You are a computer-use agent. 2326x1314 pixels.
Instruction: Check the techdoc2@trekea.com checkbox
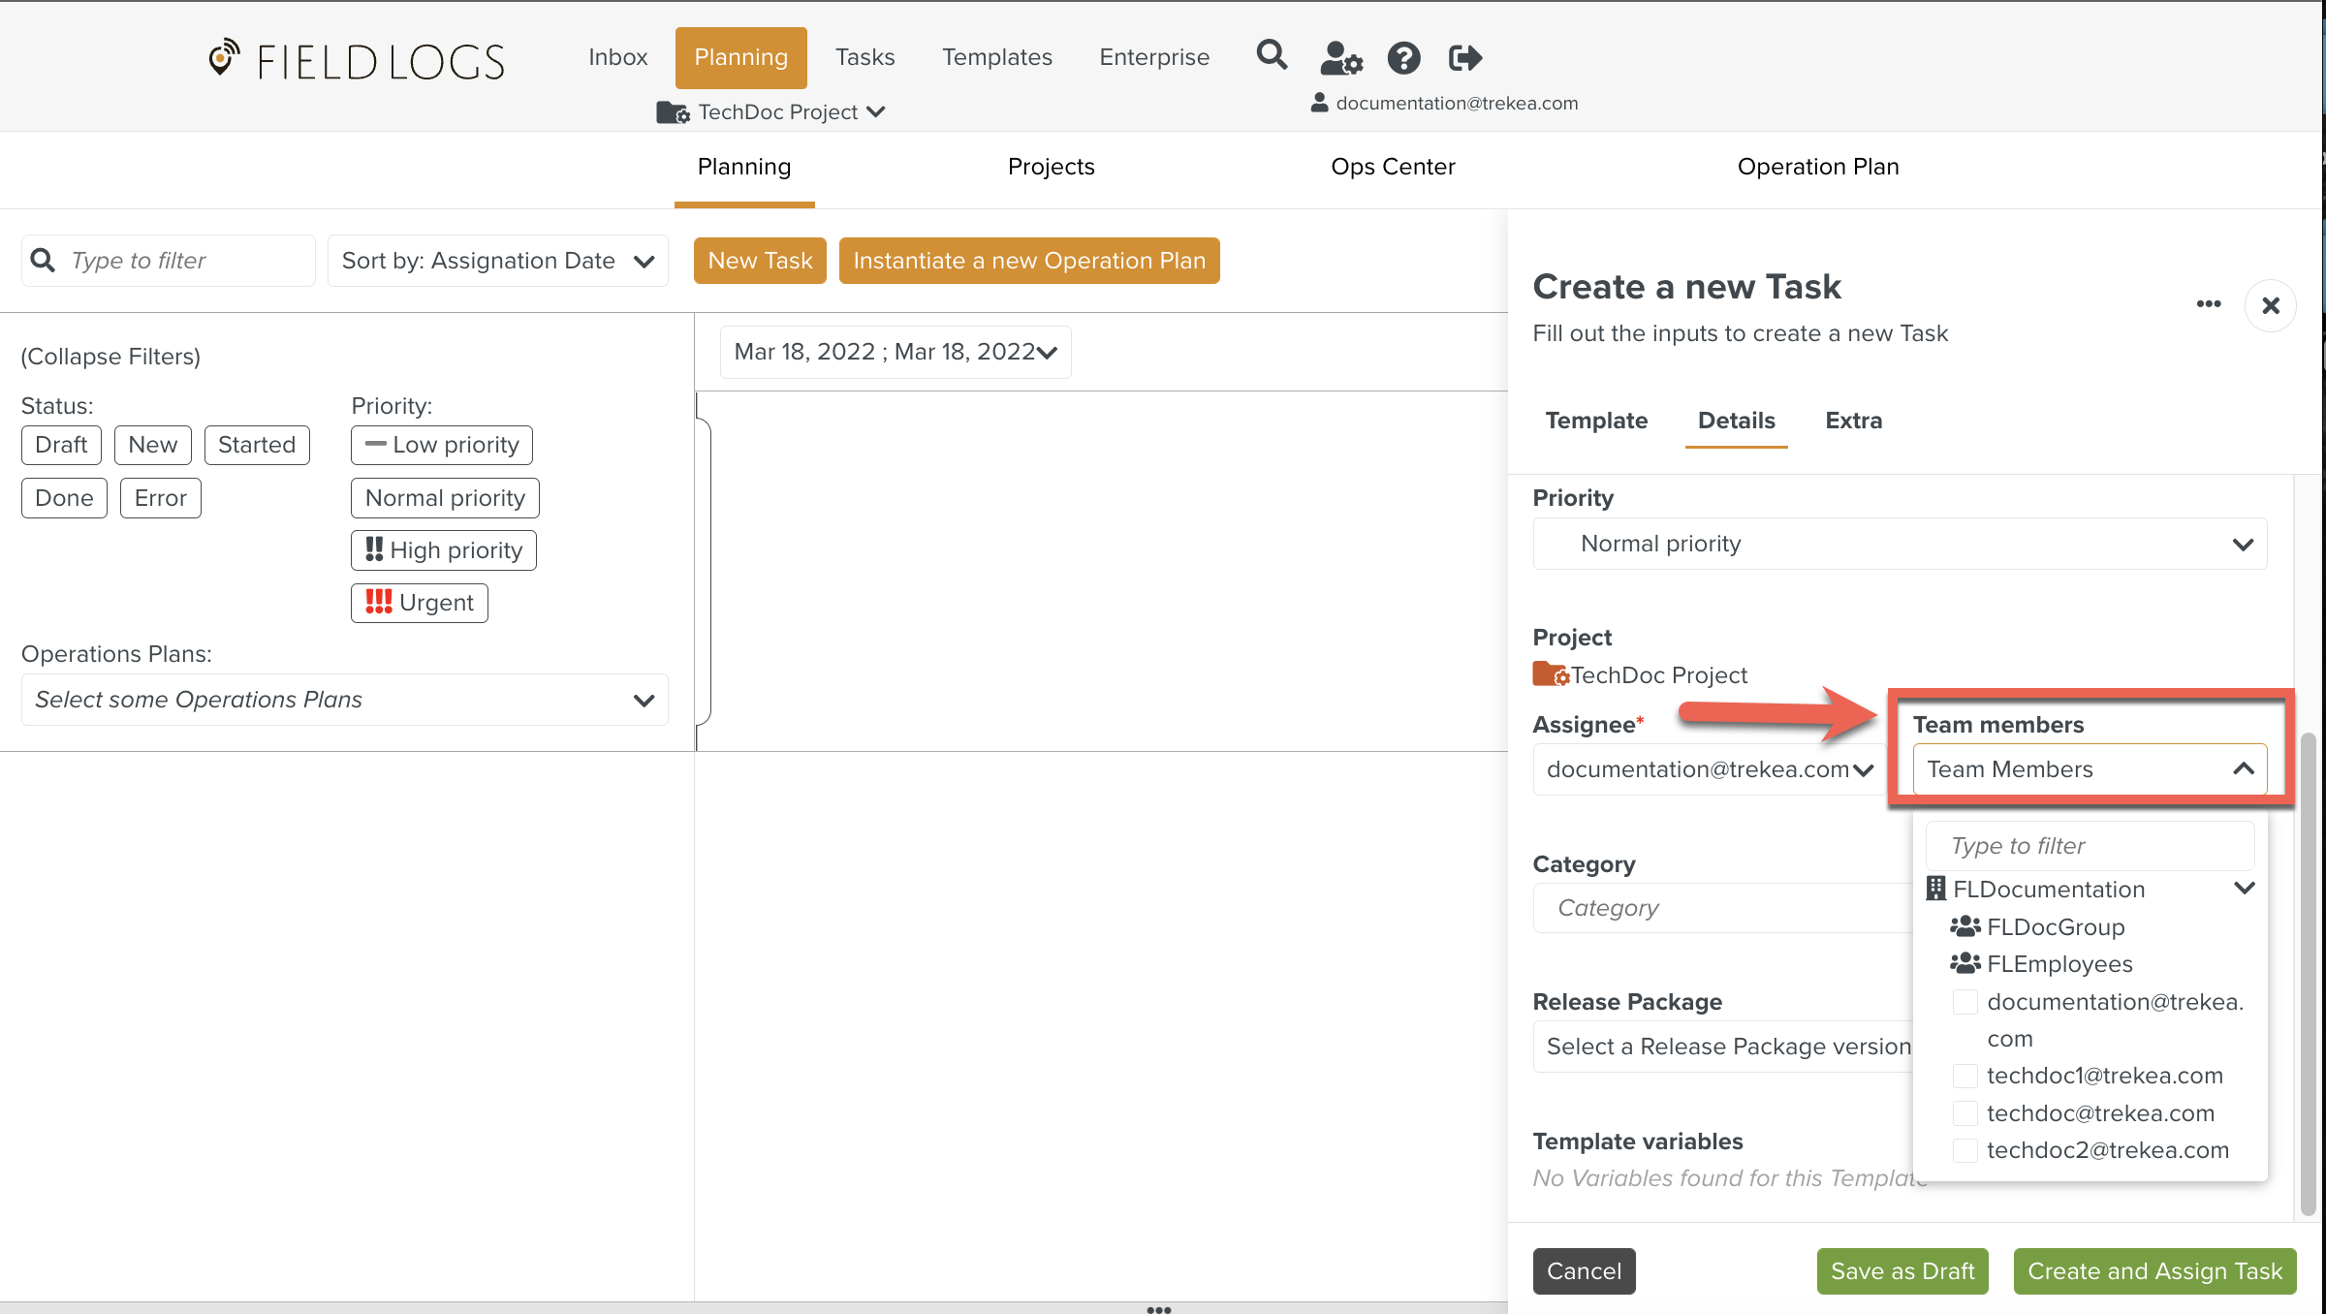tap(1965, 1150)
